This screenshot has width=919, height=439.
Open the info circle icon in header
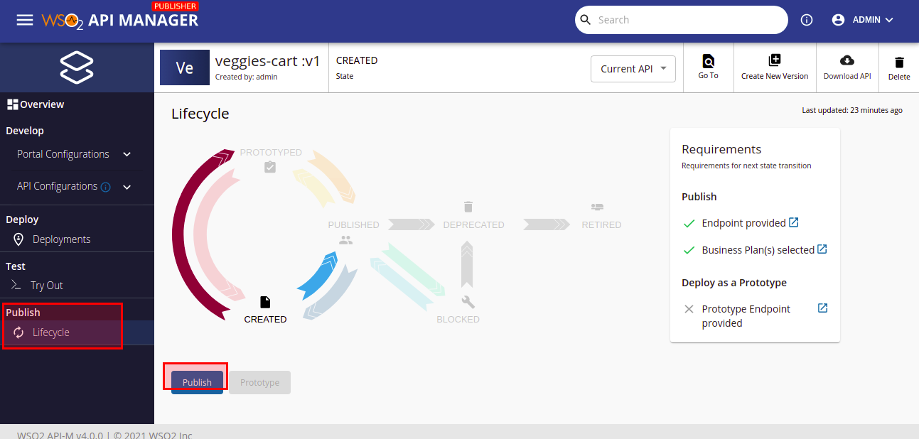[807, 20]
